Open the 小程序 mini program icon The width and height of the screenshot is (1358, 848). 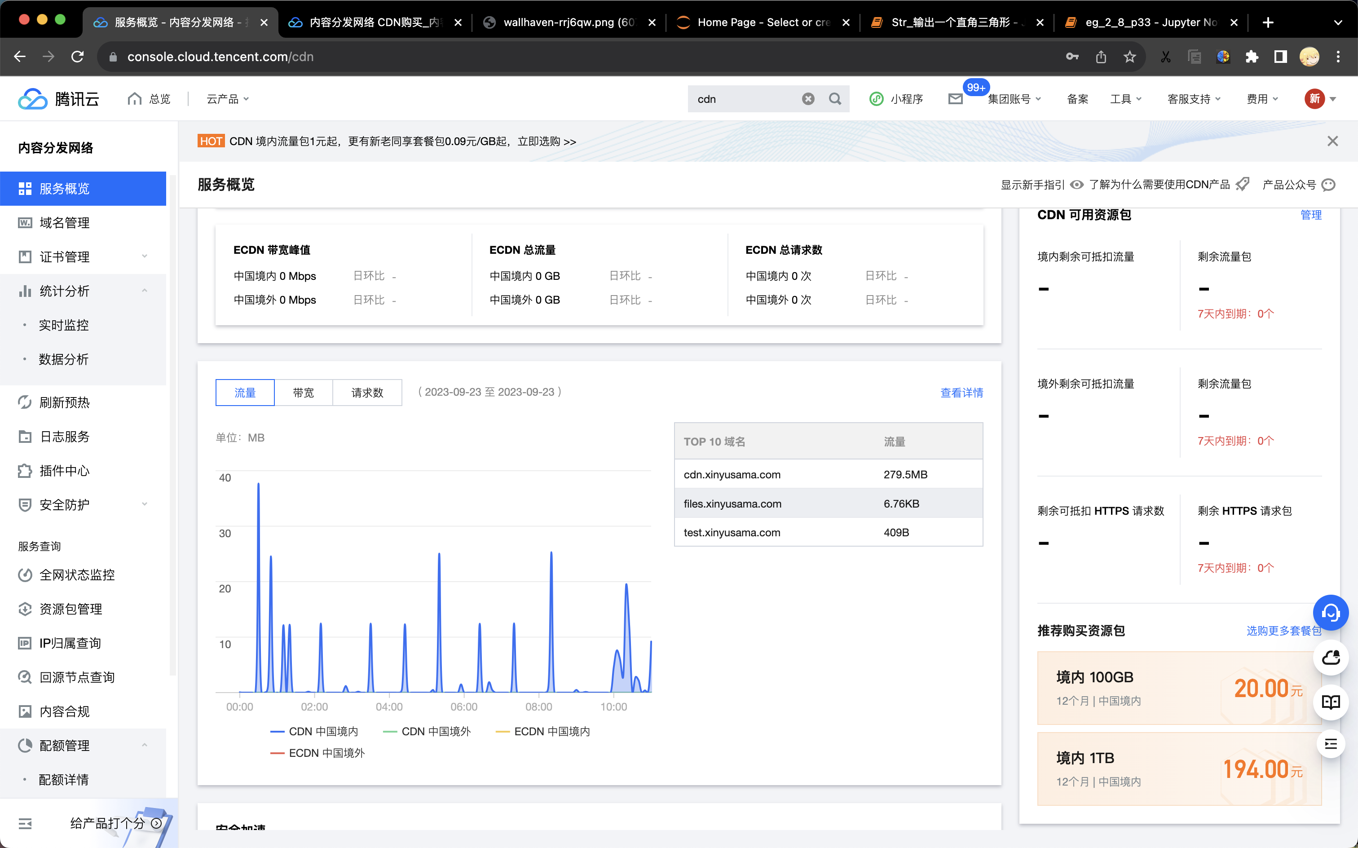tap(876, 99)
